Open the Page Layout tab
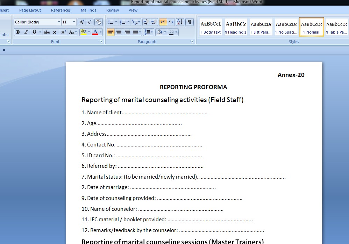This screenshot has height=244, width=349. (x=30, y=10)
